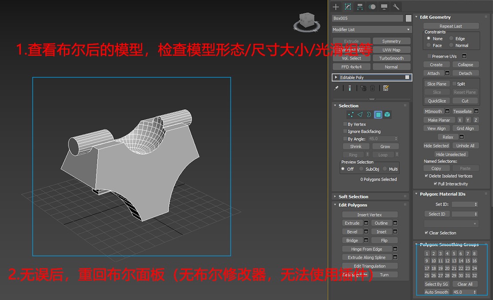The image size is (493, 300).
Task: Open the Modifier List dropdown
Action: click(x=372, y=30)
